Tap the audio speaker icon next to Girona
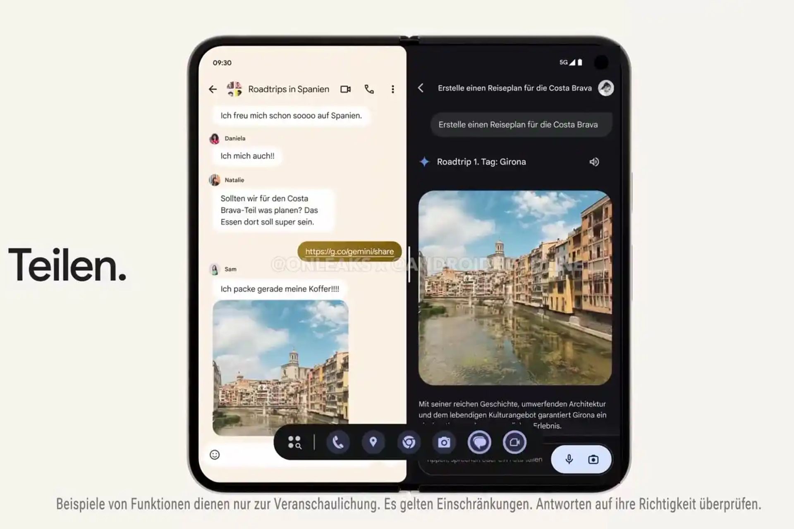This screenshot has height=529, width=794. (x=594, y=161)
